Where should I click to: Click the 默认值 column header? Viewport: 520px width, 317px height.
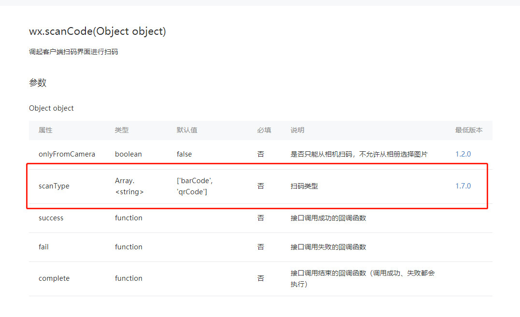point(187,130)
